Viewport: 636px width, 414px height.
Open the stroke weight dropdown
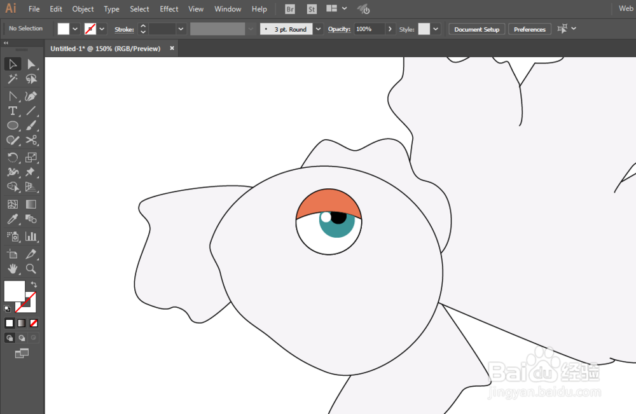point(181,29)
